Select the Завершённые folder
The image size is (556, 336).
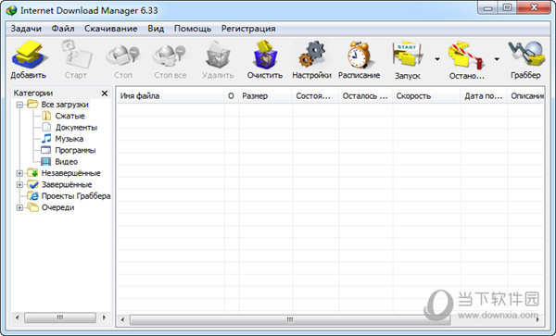tap(67, 184)
